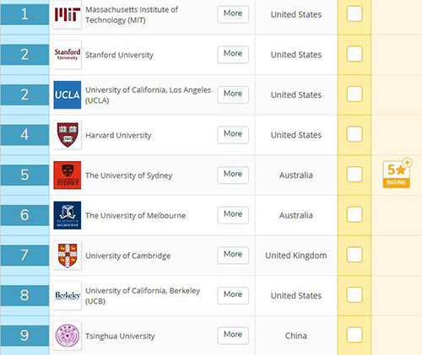Check the box for Harvard University
422x355 pixels.
pos(354,134)
